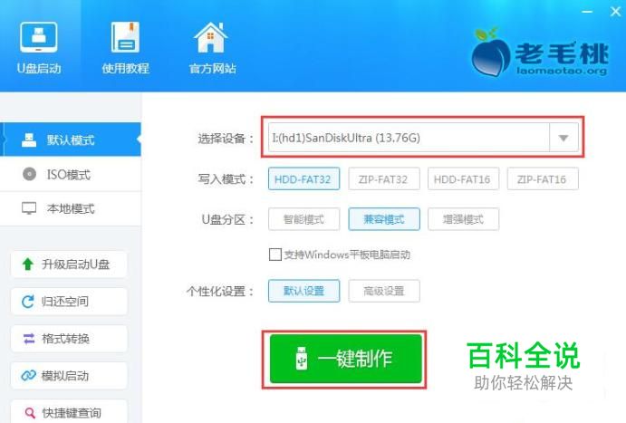Select ZIP-FAT32 write mode
626x423 pixels.
384,178
